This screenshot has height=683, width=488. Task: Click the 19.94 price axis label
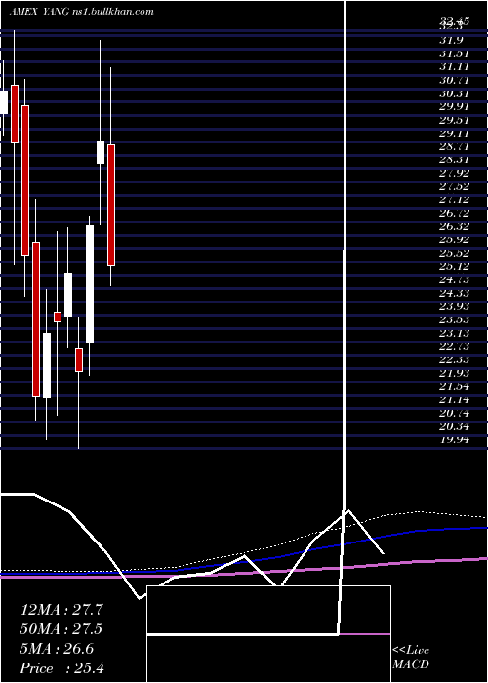(454, 439)
